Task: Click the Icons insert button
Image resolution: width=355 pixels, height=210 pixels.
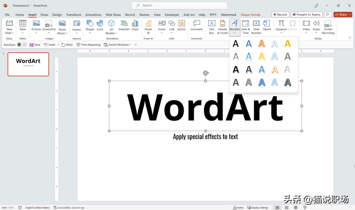Action: [100, 25]
